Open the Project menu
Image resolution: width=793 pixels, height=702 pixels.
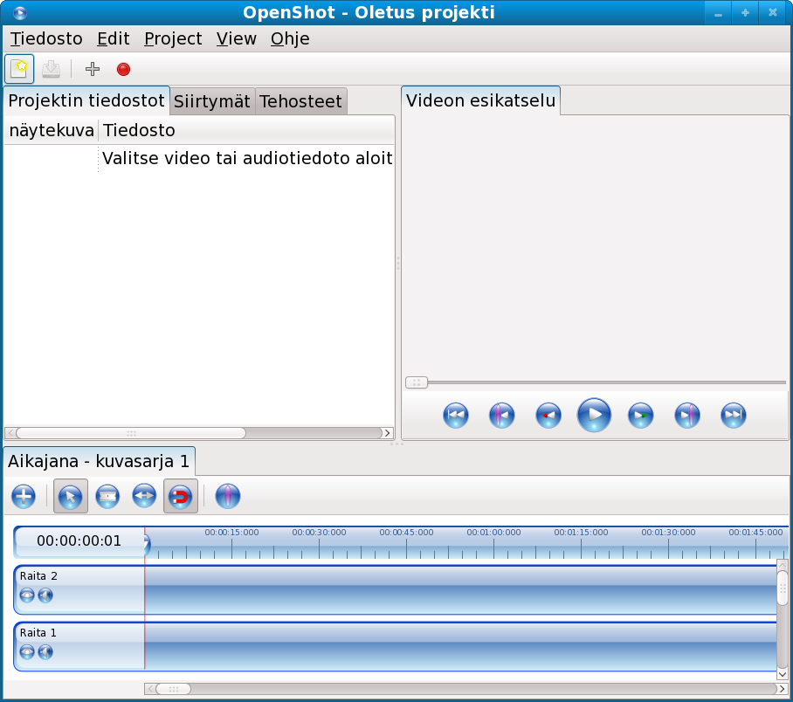click(173, 38)
